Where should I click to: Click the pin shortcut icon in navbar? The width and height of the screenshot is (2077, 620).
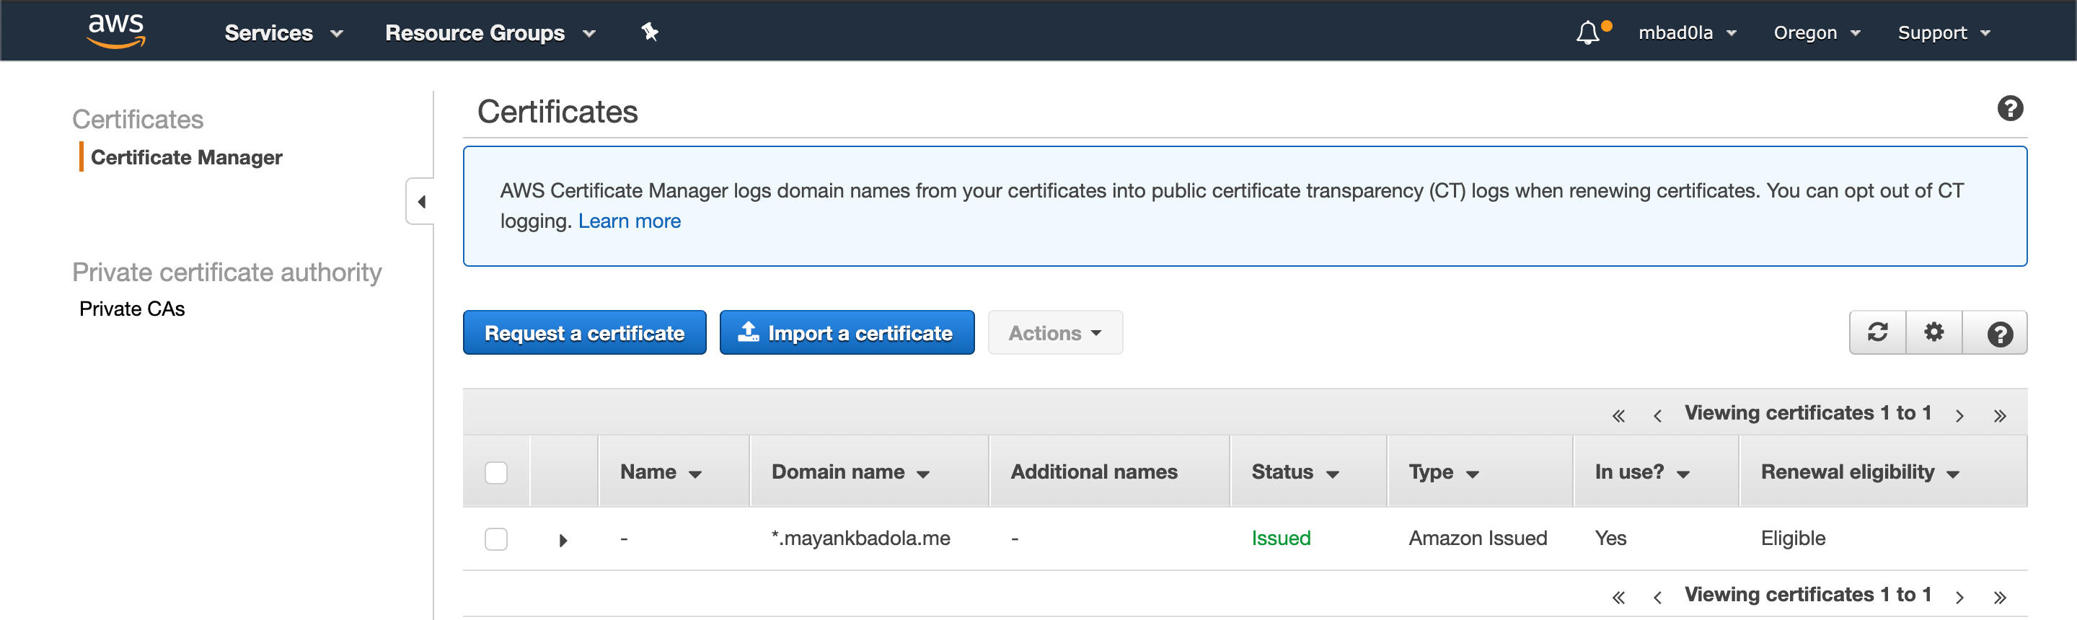tap(650, 32)
